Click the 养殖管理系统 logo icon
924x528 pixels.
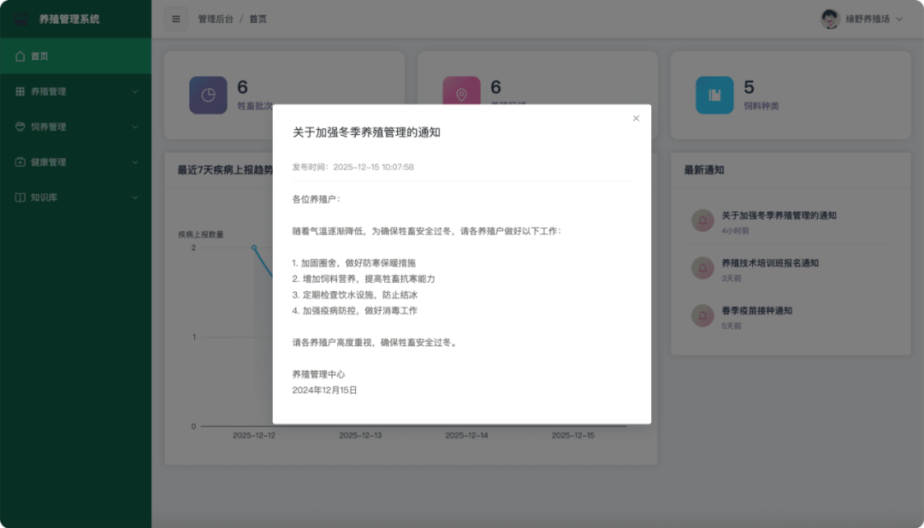click(x=21, y=18)
